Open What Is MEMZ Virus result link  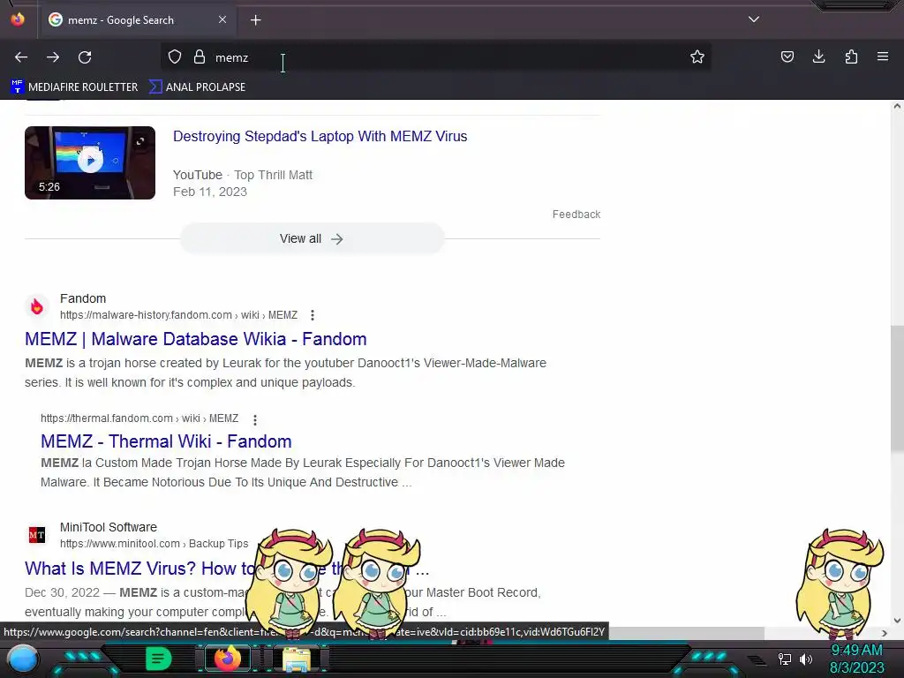227,569
